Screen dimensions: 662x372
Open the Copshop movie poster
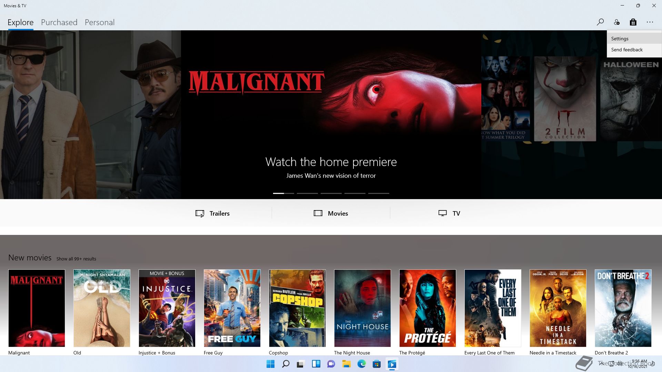[297, 308]
